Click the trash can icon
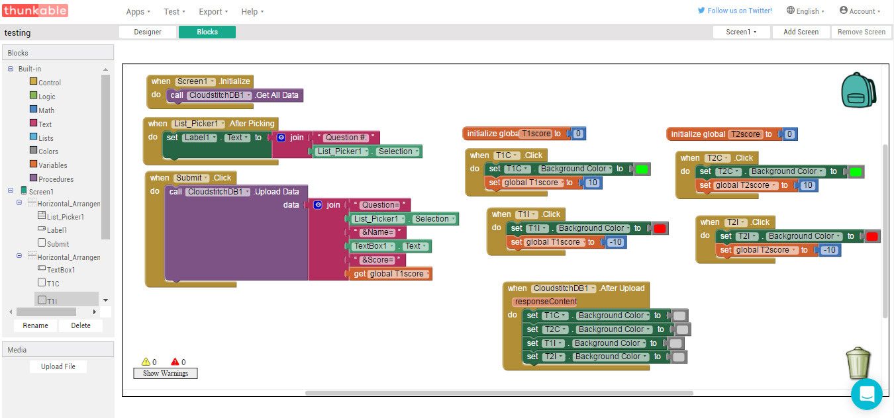Screen dimensions: 894x418 pyautogui.click(x=858, y=363)
